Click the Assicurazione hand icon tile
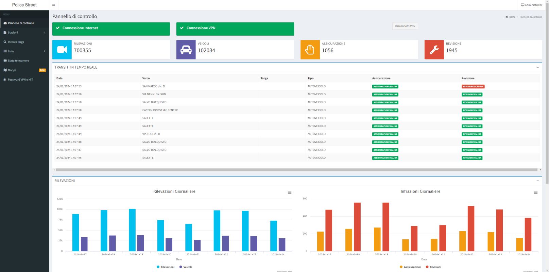Screen dimensions: 549x272 (x=310, y=50)
